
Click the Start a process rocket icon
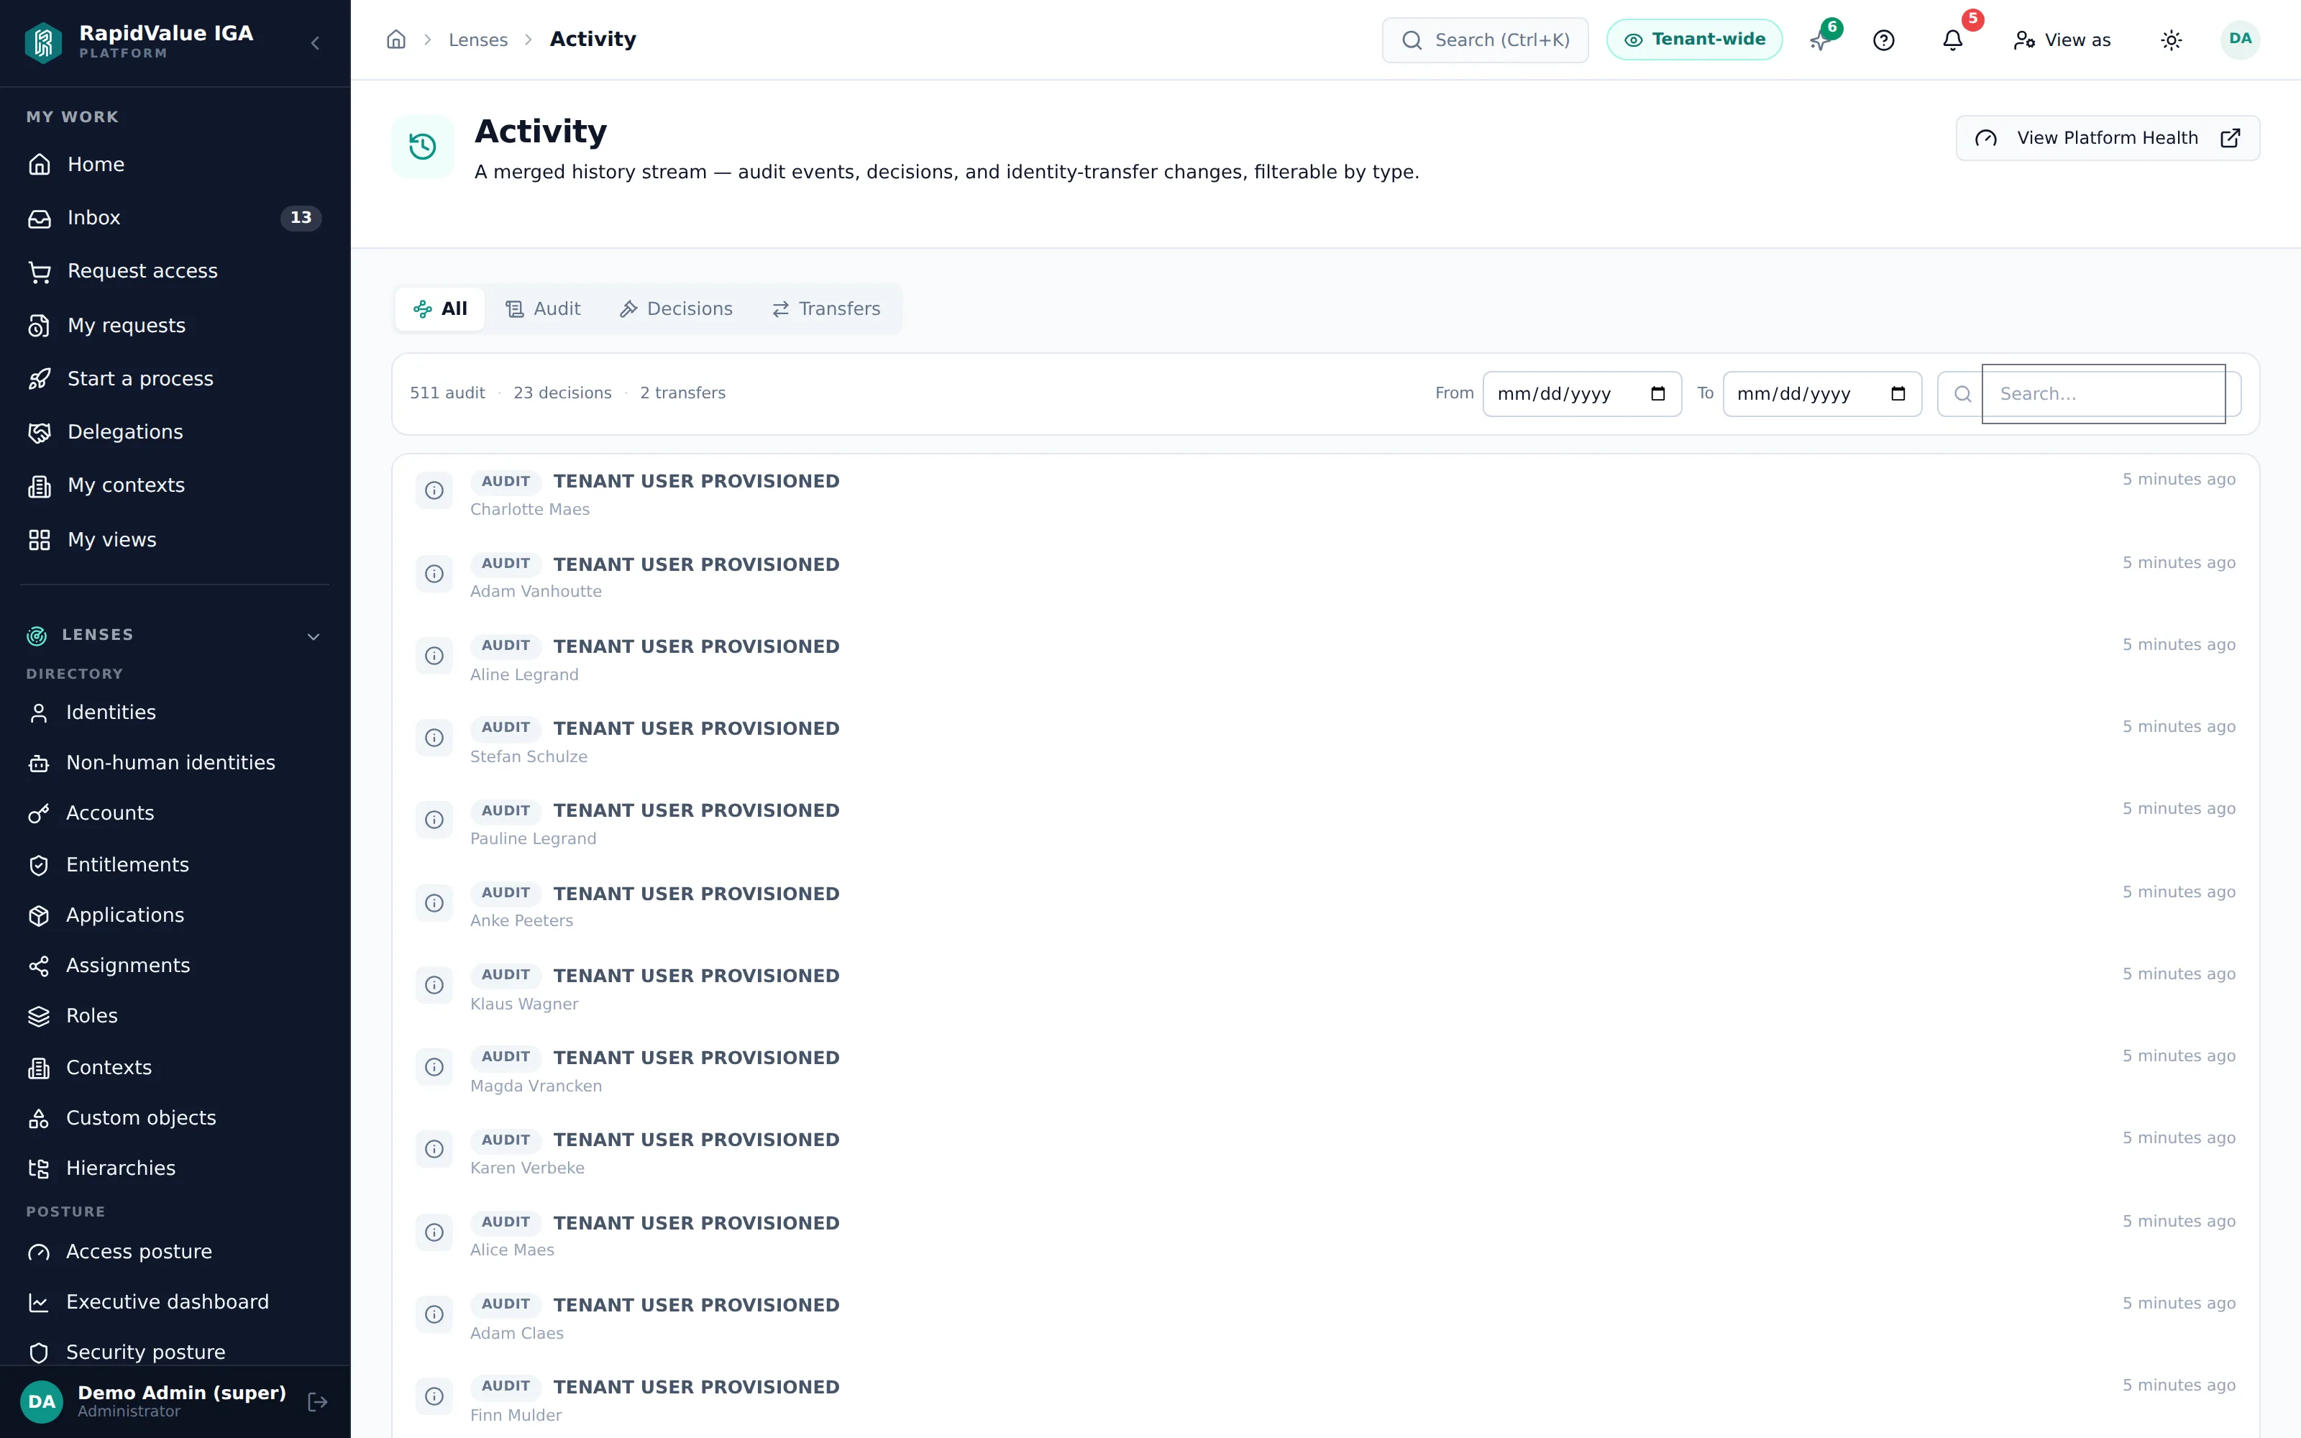click(39, 380)
